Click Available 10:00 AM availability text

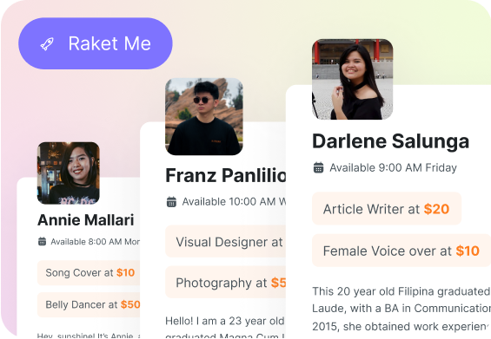pyautogui.click(x=234, y=202)
